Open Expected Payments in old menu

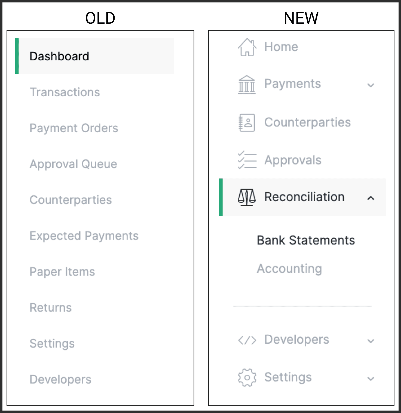(84, 236)
